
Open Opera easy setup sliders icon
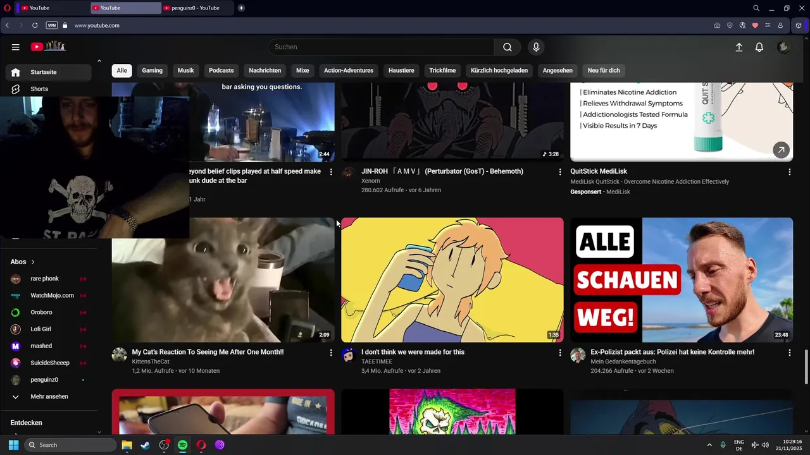pos(768,25)
